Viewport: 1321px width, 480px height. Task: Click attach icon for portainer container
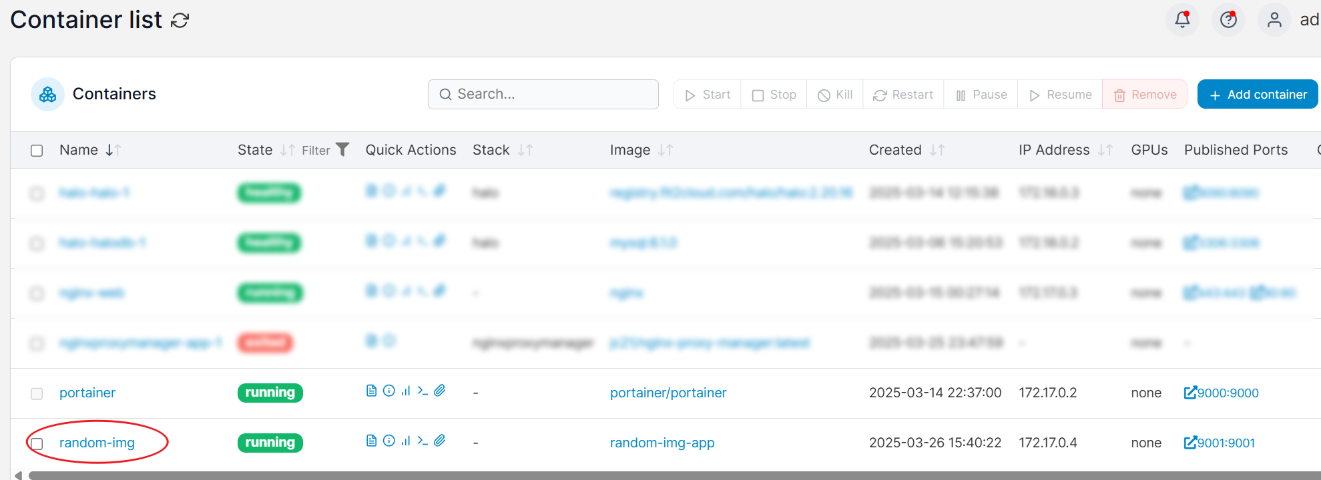point(440,391)
